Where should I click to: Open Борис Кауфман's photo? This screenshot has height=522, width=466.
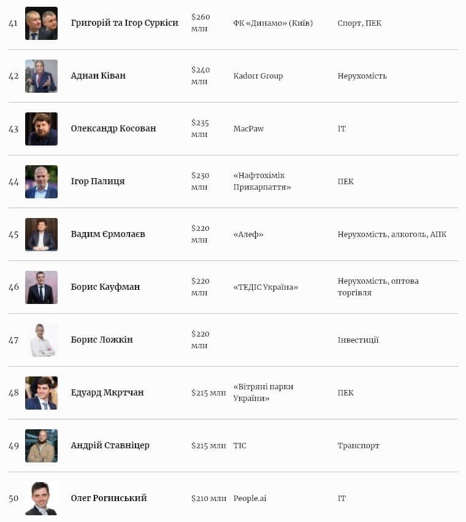point(41,287)
